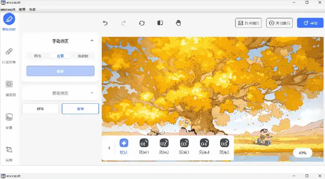The height and width of the screenshot is (179, 325).
Task: Collapse the Manual Selection (手动选区) panel
Action: point(92,41)
